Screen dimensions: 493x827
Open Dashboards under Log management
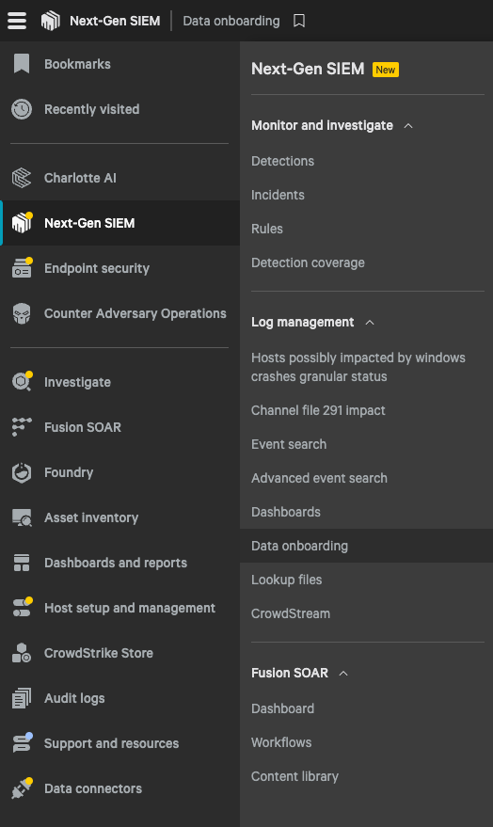pos(286,512)
